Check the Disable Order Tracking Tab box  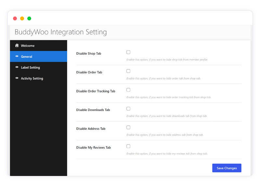tap(128, 90)
